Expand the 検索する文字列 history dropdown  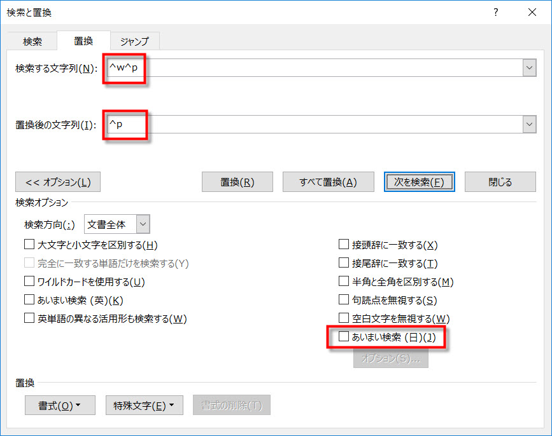click(x=529, y=68)
